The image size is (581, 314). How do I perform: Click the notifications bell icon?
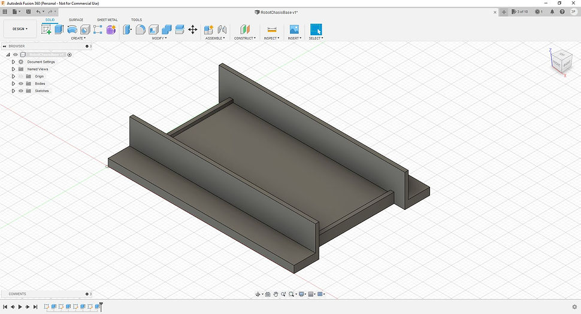(x=552, y=12)
